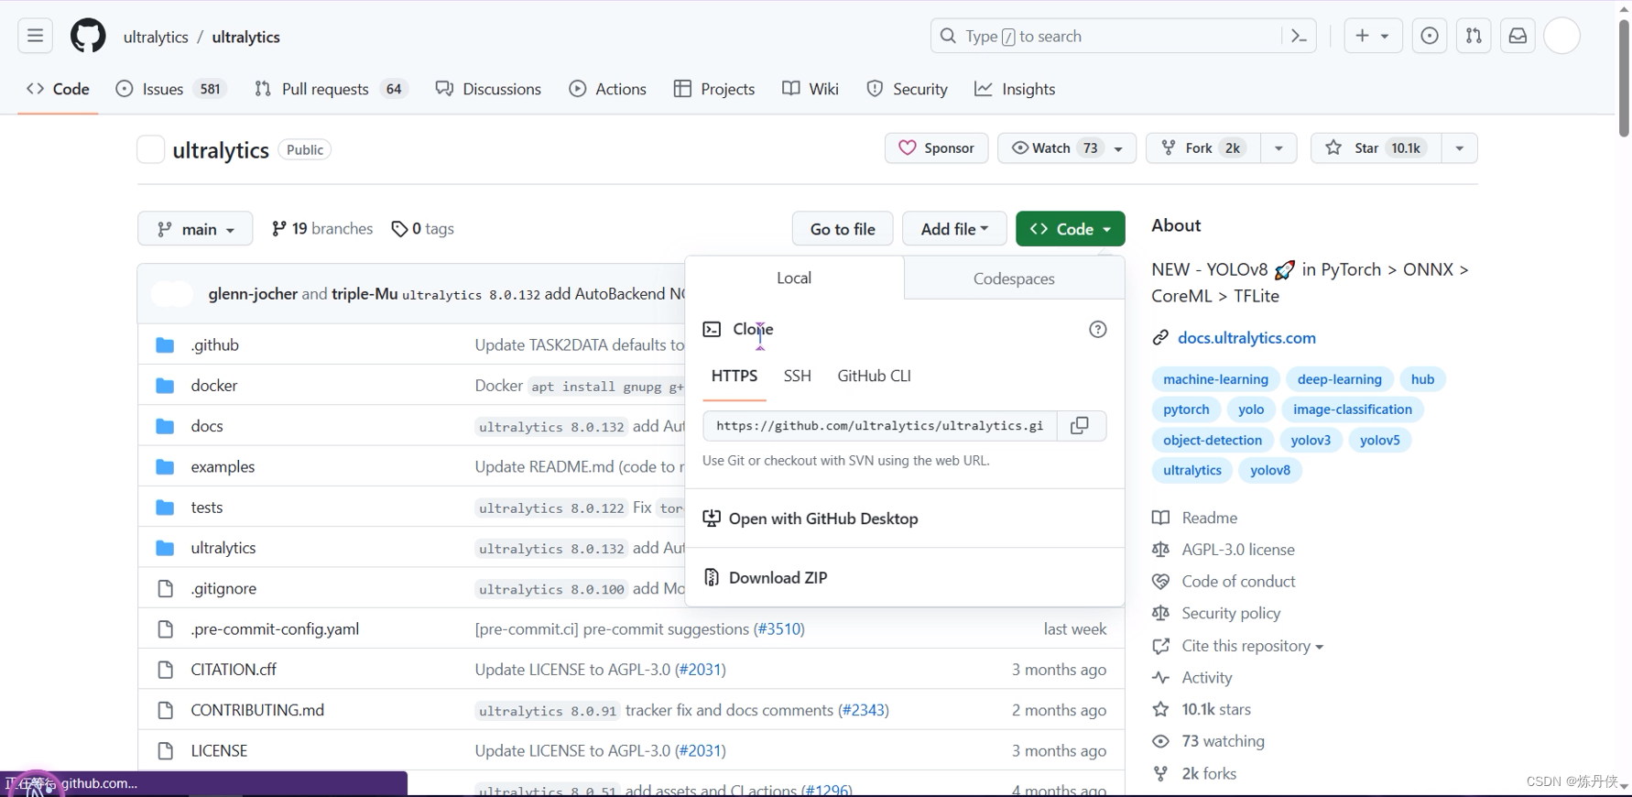This screenshot has height=797, width=1632.
Task: Click the LICENSE file icon
Action: (x=165, y=750)
